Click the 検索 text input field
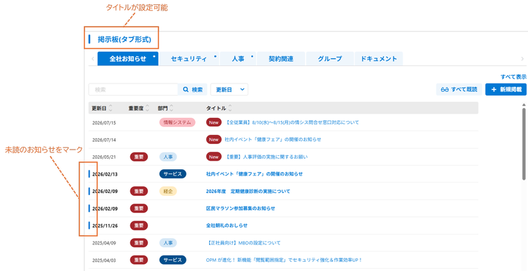 click(133, 90)
